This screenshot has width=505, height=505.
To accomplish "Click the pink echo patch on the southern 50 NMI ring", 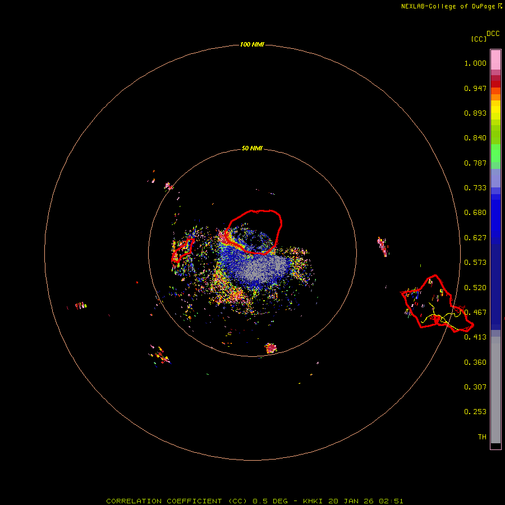I will 271,348.
